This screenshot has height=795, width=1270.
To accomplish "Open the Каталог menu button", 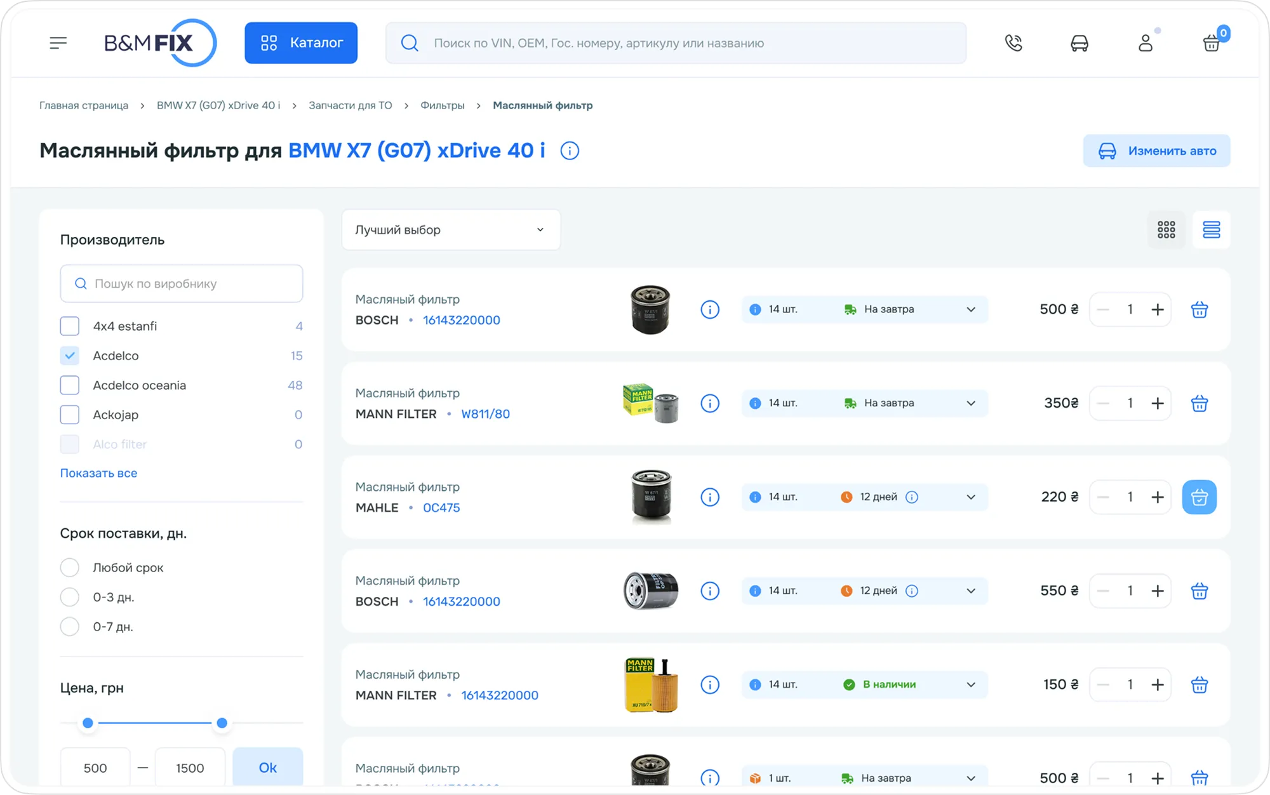I will click(x=301, y=43).
